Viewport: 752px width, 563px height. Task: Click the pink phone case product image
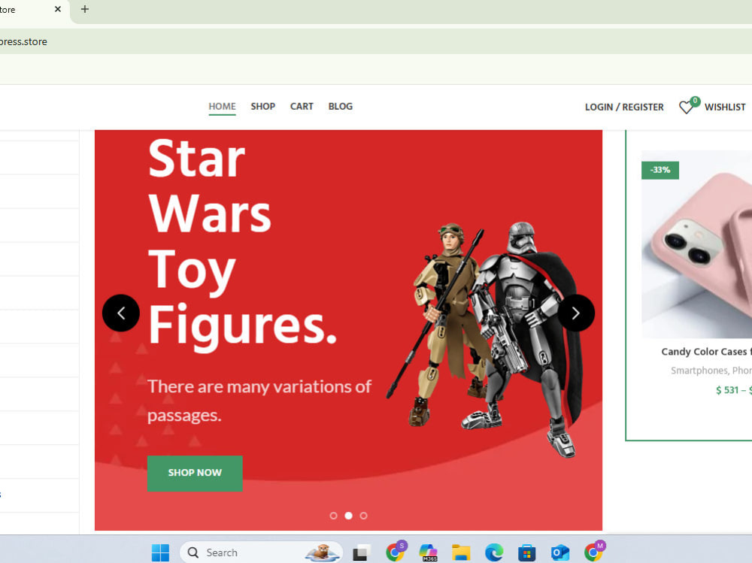click(x=697, y=244)
